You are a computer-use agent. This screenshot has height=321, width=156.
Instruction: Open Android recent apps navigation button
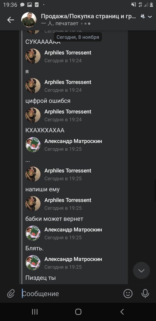coord(35,312)
